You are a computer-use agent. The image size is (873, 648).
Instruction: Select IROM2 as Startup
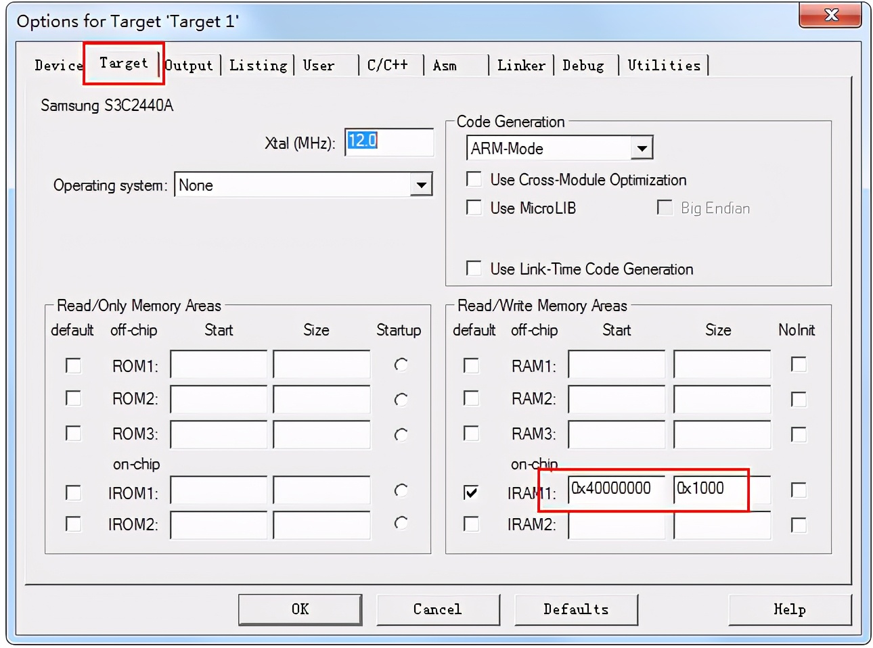(x=401, y=523)
